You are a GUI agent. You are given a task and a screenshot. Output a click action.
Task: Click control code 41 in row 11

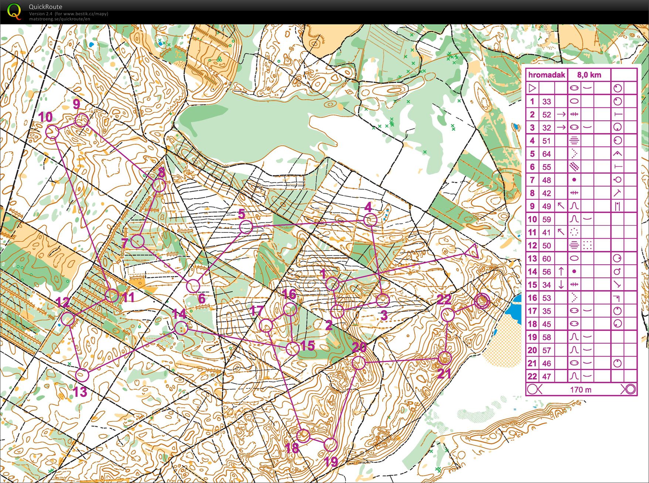coord(547,232)
